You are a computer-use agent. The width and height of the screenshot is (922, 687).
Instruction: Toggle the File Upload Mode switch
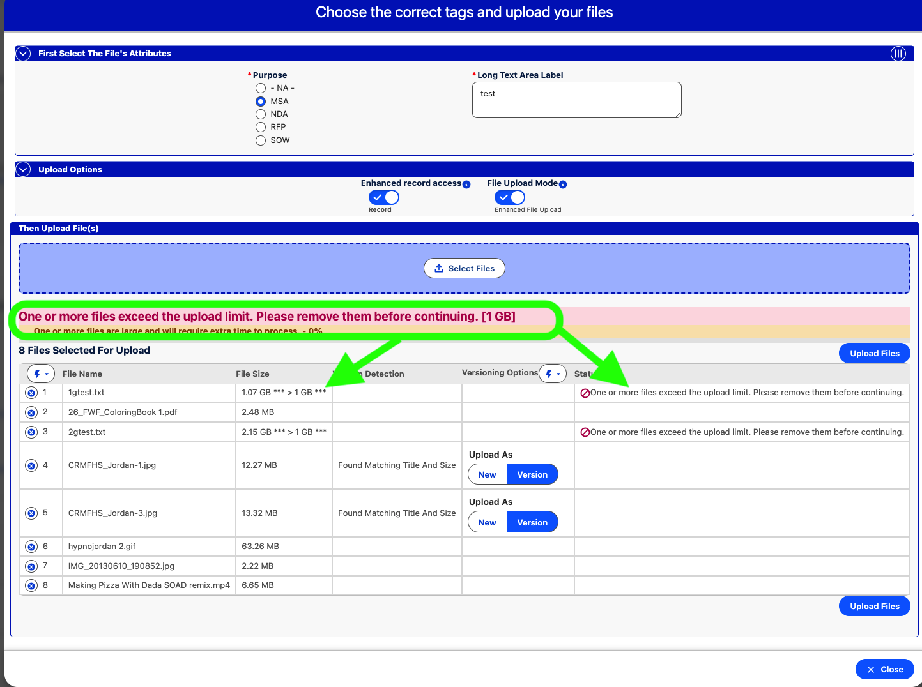click(x=510, y=198)
